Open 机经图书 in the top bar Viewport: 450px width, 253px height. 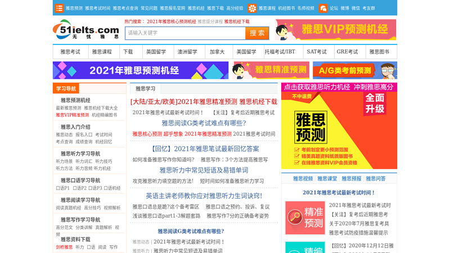pos(286,8)
